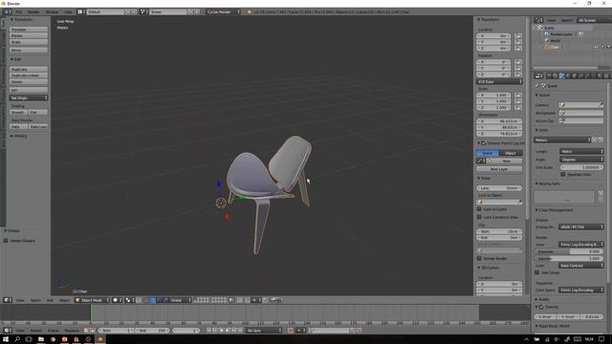Open the Angle Degrees dropdown

pyautogui.click(x=581, y=160)
